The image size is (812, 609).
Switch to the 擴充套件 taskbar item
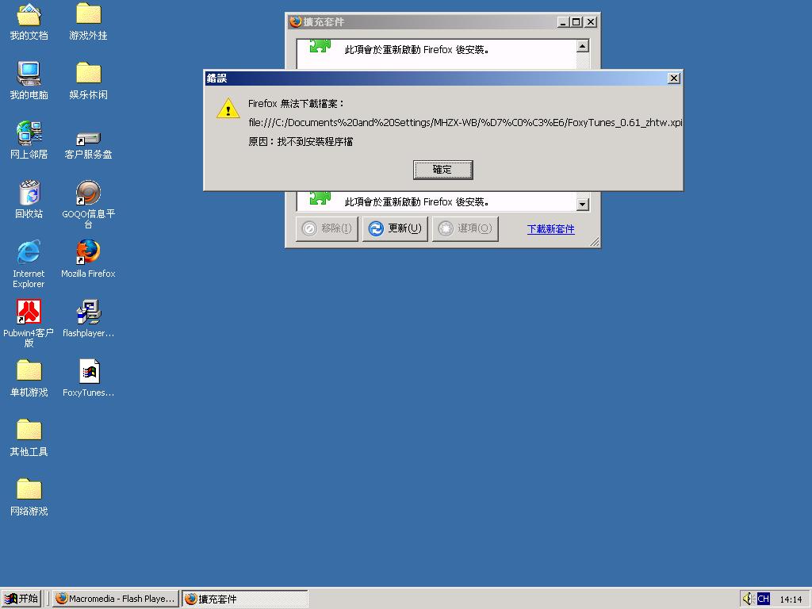tap(245, 599)
